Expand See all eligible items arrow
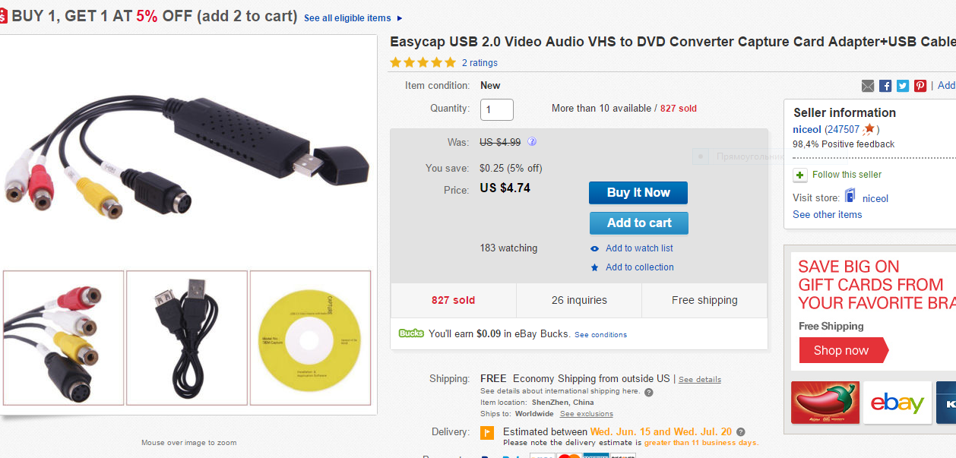 400,18
